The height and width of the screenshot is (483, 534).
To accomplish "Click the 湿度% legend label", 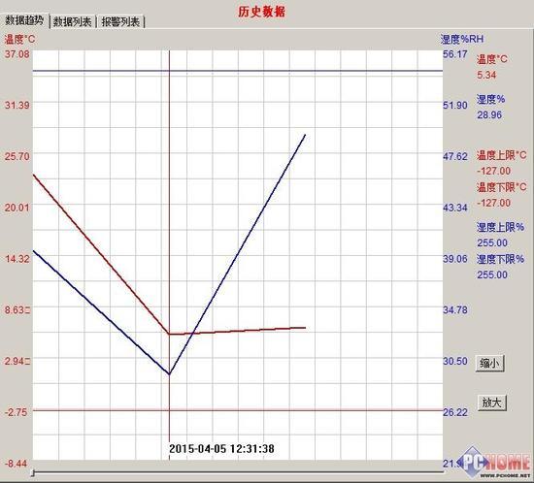I will tap(490, 99).
